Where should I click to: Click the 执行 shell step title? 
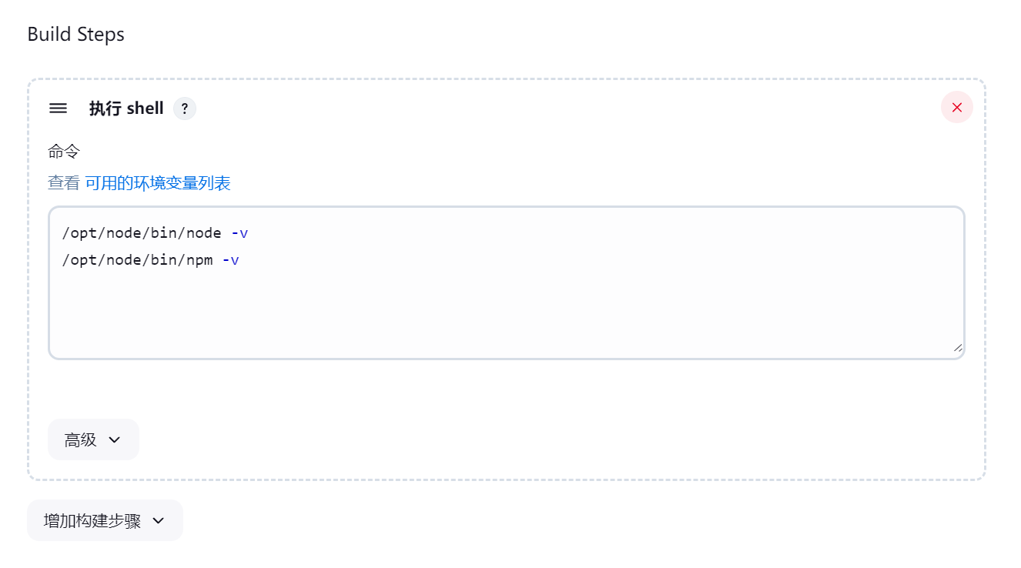tap(126, 109)
